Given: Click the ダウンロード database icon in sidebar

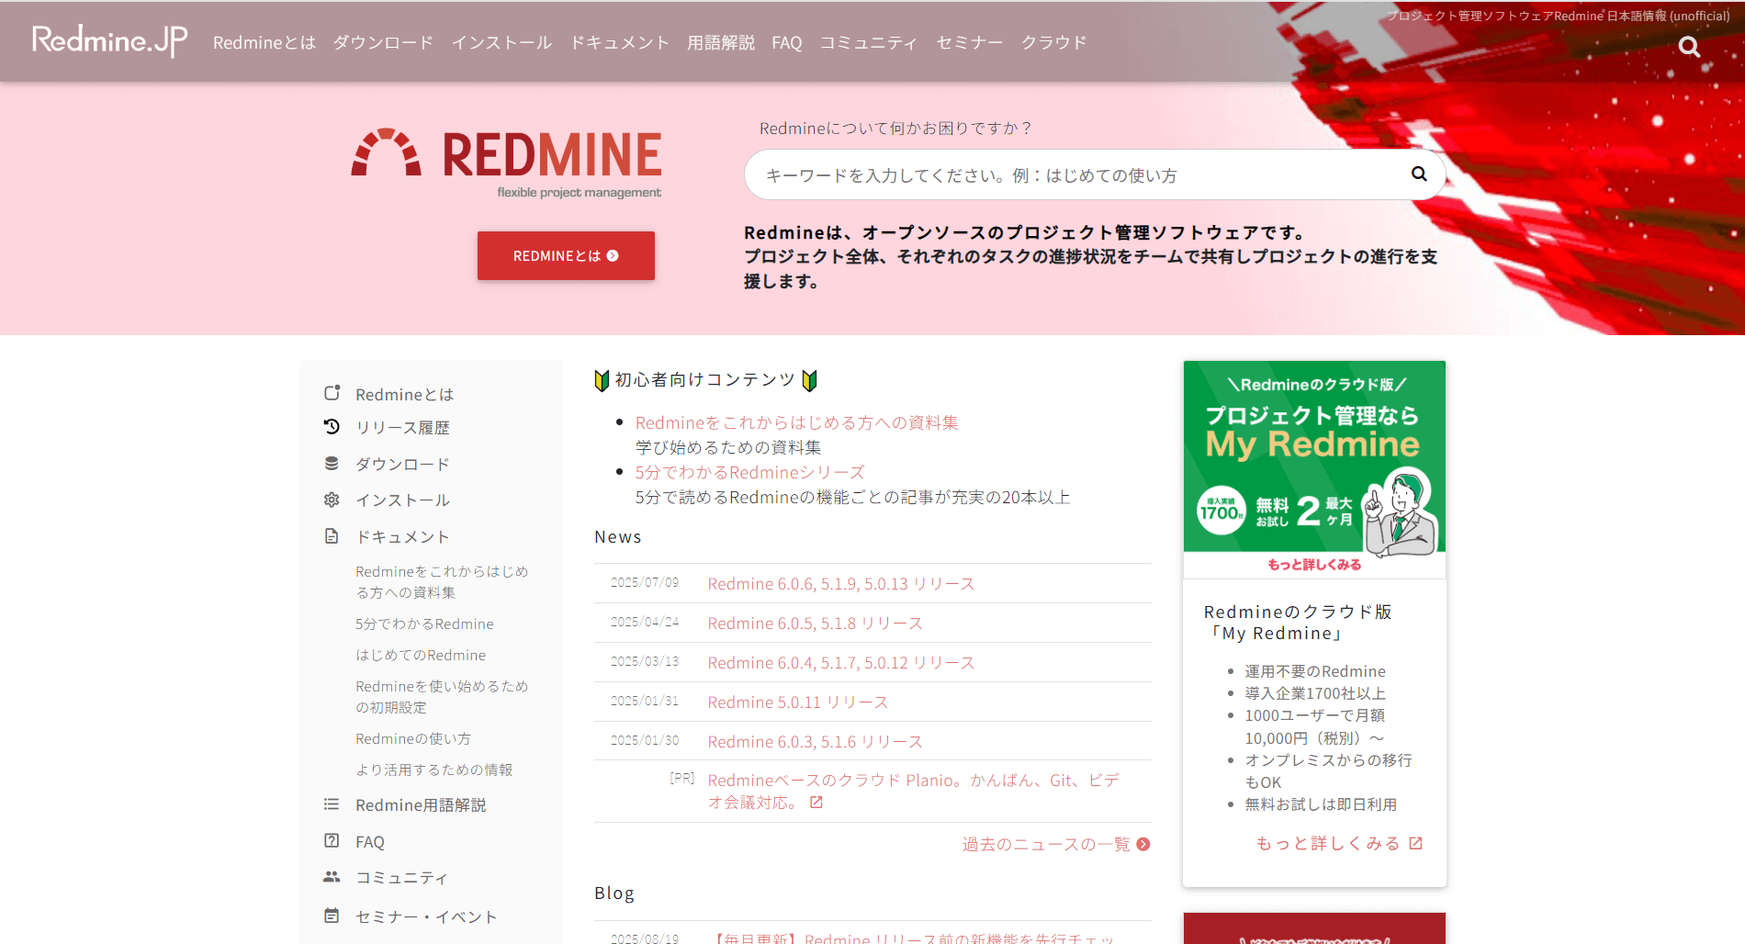Looking at the screenshot, I should click(332, 464).
